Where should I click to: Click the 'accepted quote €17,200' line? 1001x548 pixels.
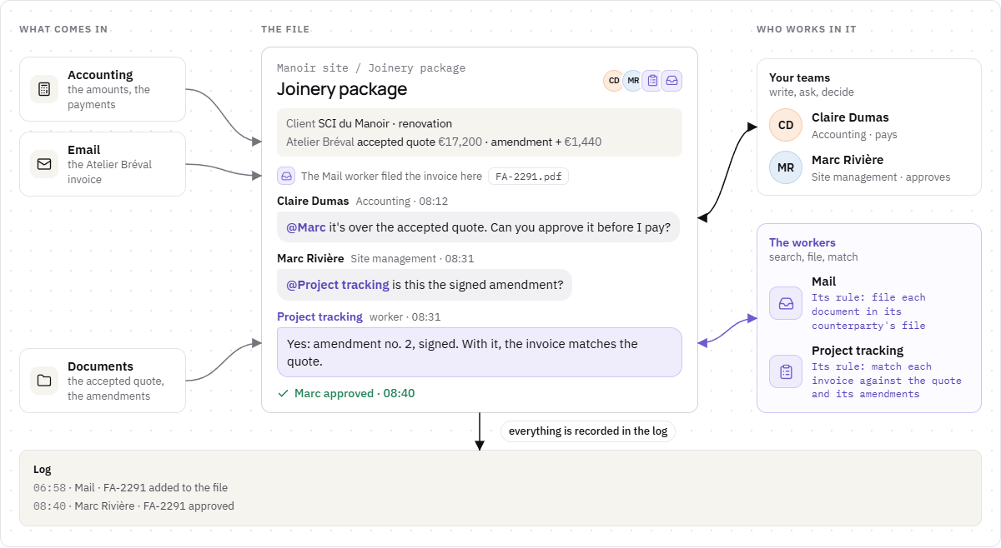click(x=444, y=142)
